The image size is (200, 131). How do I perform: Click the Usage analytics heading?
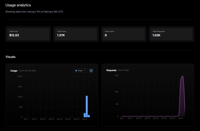pos(18,5)
